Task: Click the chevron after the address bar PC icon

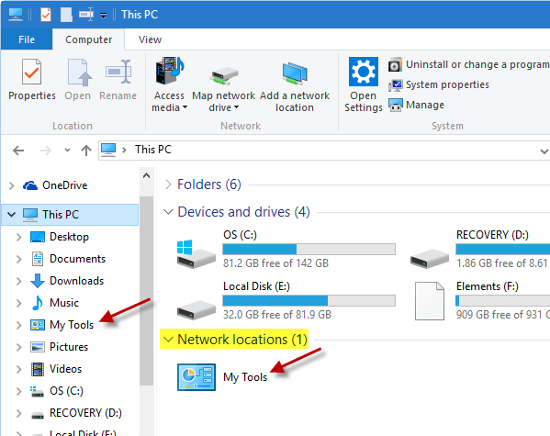Action: [x=124, y=151]
